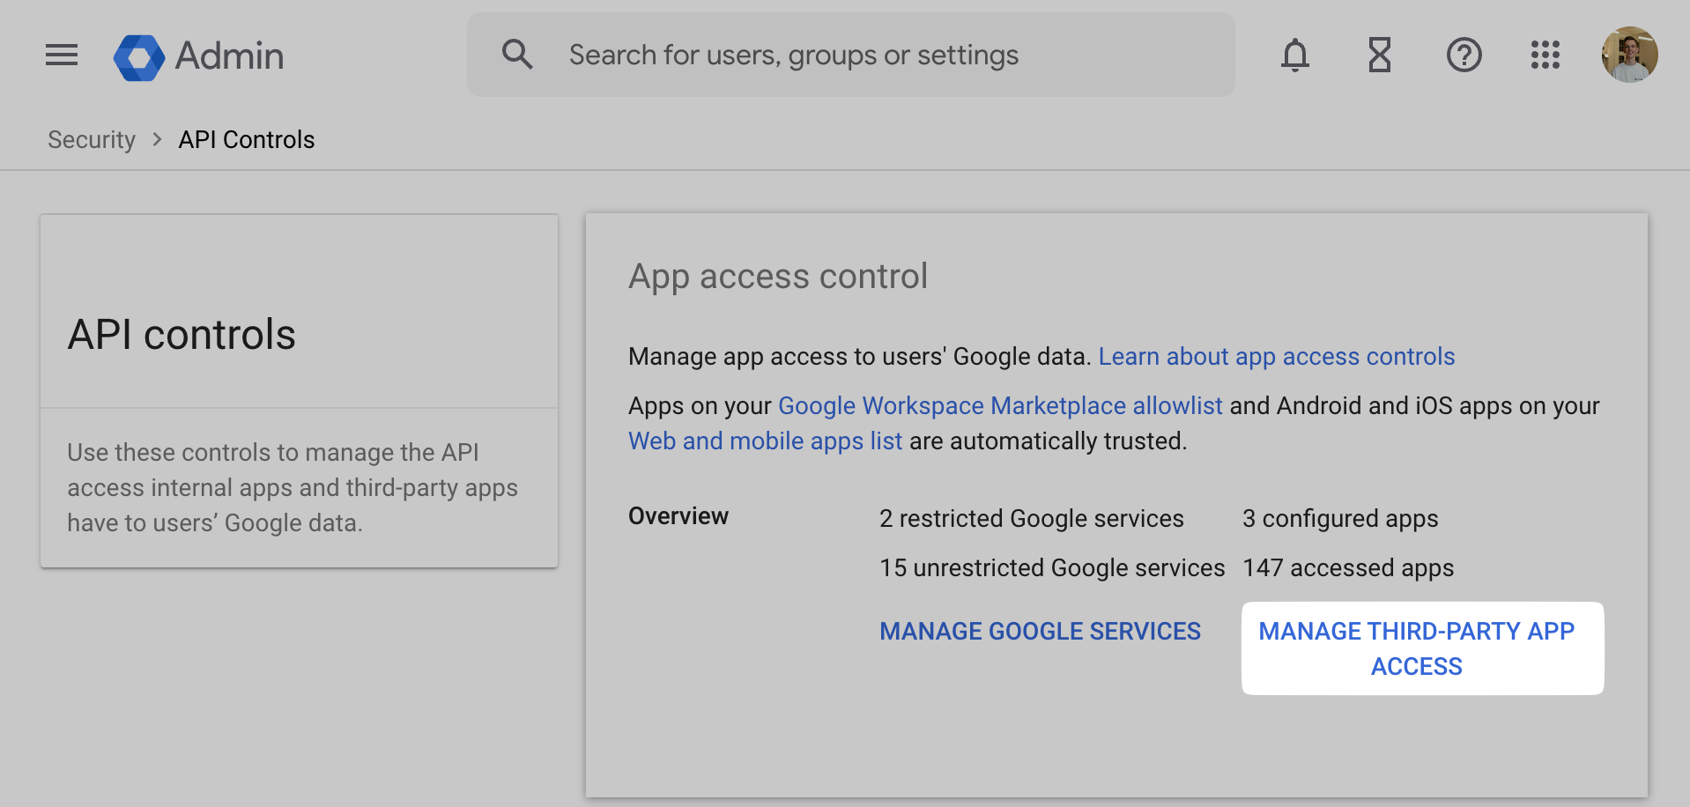Viewport: 1690px width, 807px height.
Task: Click the '2 restricted Google services' text
Action: pos(1031,519)
